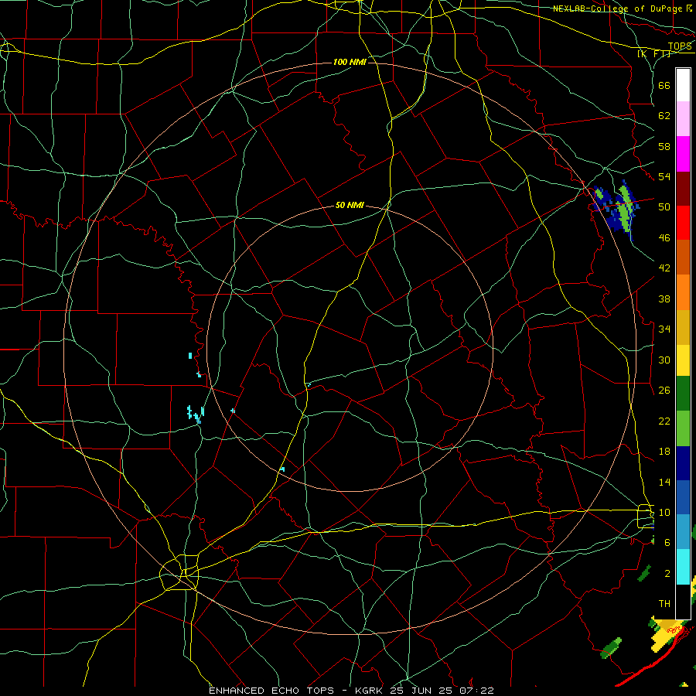Click the "34" legend value
696x696 pixels.
coord(664,329)
